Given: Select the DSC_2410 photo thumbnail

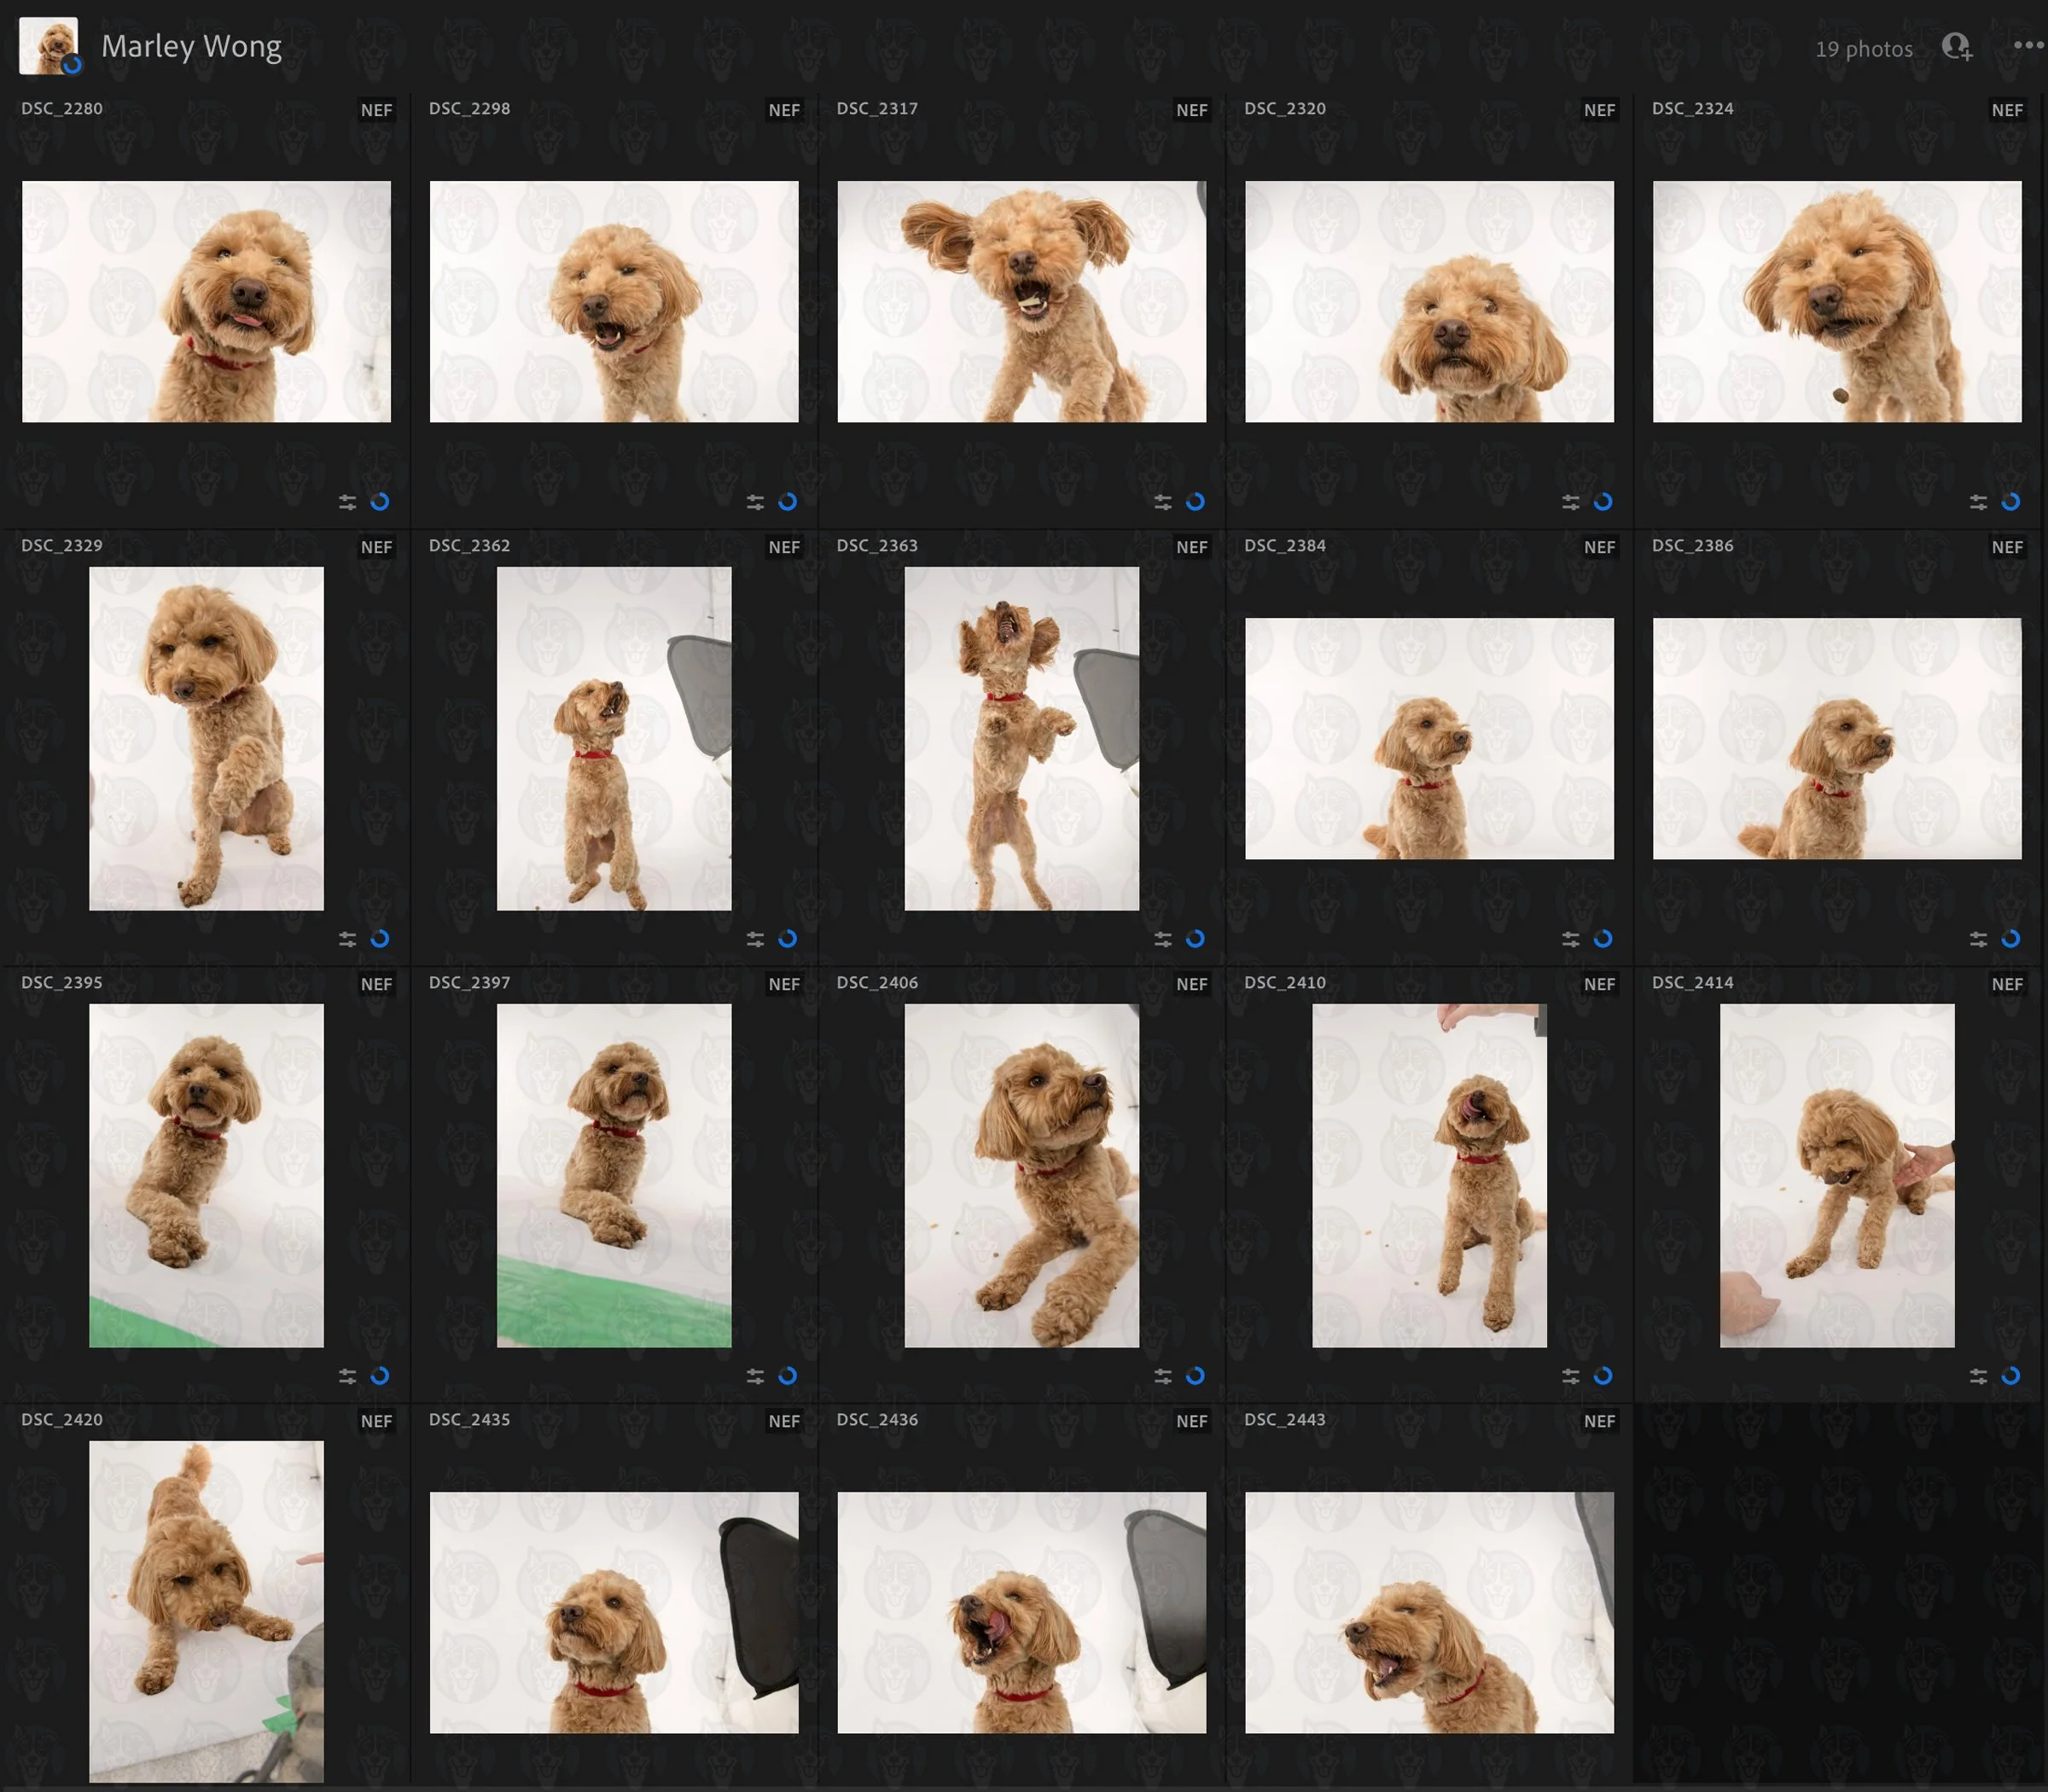Looking at the screenshot, I should 1429,1175.
